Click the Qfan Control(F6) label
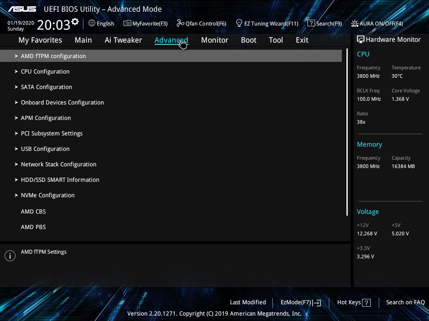The image size is (429, 321). [206, 23]
